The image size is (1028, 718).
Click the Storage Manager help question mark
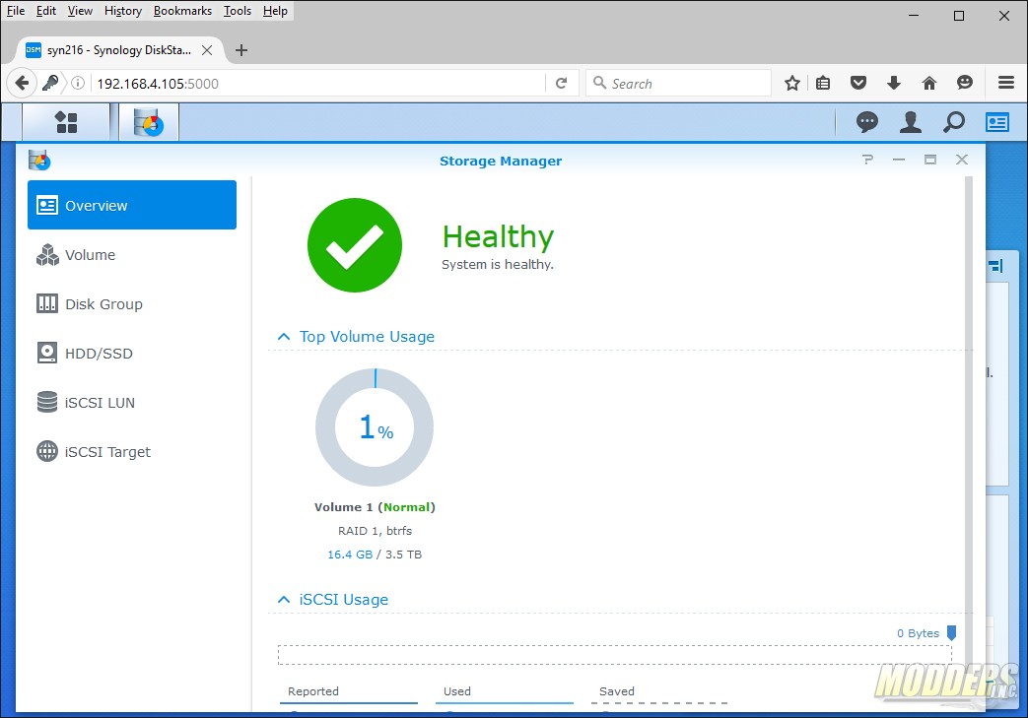click(x=867, y=160)
